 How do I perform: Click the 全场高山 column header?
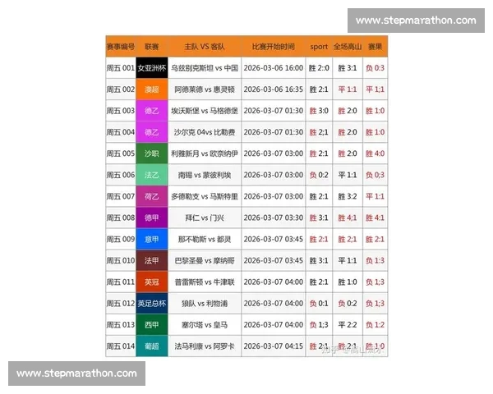click(x=348, y=47)
